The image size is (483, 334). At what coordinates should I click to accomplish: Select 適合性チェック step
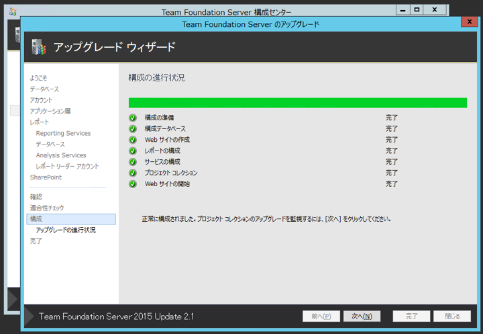tap(47, 208)
